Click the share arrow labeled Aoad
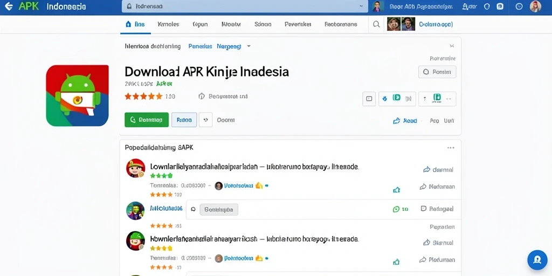The image size is (552, 276). [405, 121]
